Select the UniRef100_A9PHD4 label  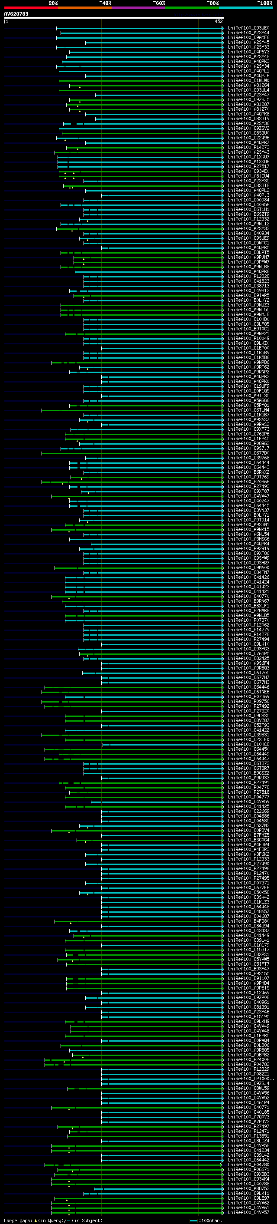coord(248,983)
